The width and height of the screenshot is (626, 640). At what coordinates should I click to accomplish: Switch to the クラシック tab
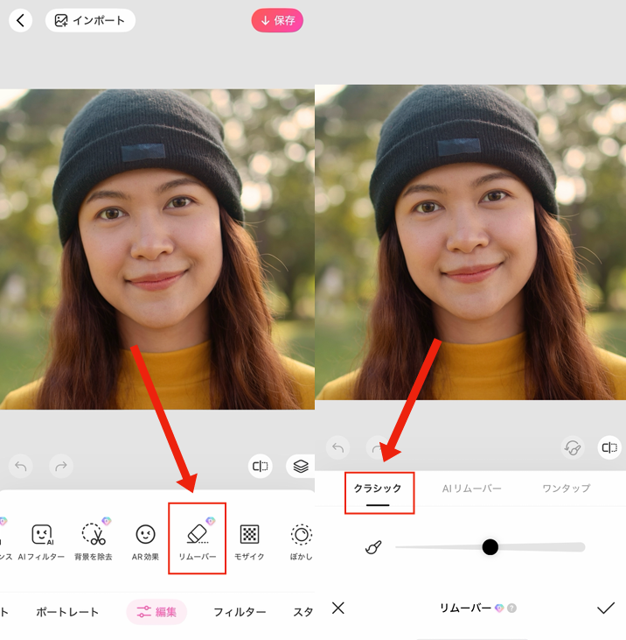378,489
